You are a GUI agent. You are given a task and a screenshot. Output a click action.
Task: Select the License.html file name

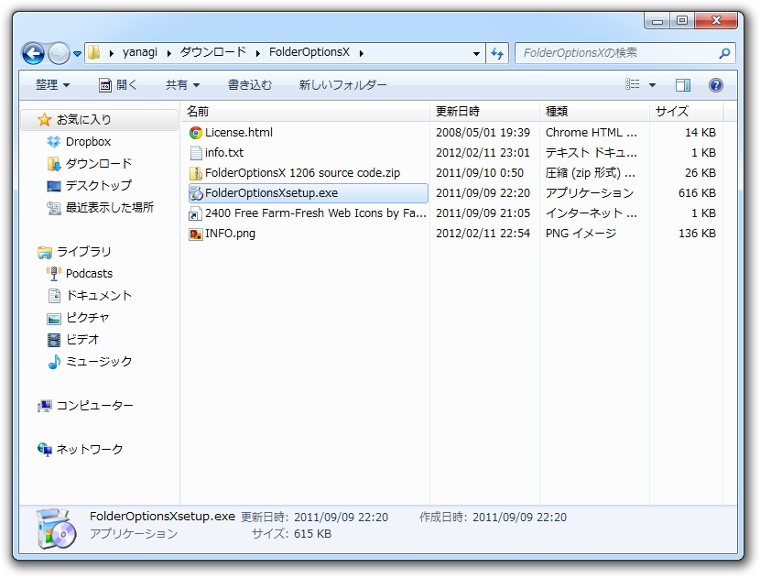point(239,133)
